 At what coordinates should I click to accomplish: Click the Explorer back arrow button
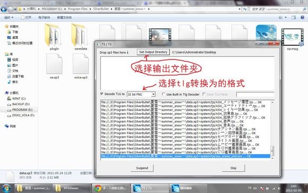point(4,9)
